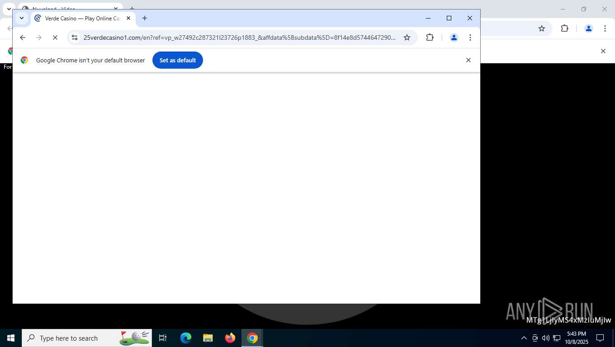Click the back arrow in Verde Casino window
Viewport: 615px width, 347px height.
point(23,38)
